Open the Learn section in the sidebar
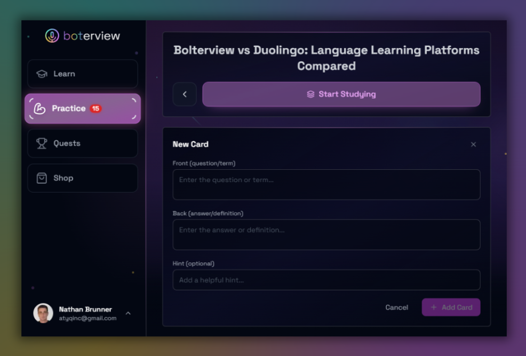526x356 pixels. 83,74
